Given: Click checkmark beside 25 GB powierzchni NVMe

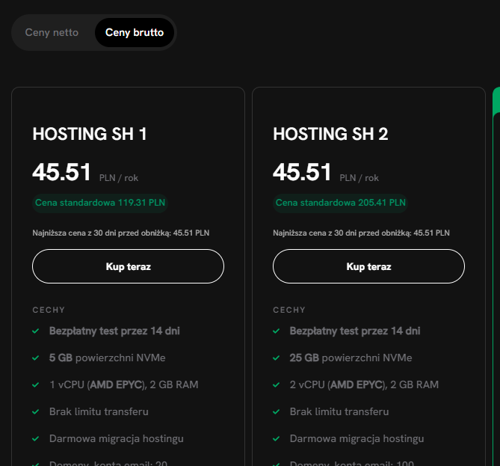Looking at the screenshot, I should pyautogui.click(x=277, y=358).
